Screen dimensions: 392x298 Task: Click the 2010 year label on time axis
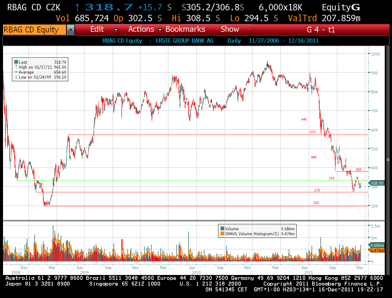pos(196,273)
